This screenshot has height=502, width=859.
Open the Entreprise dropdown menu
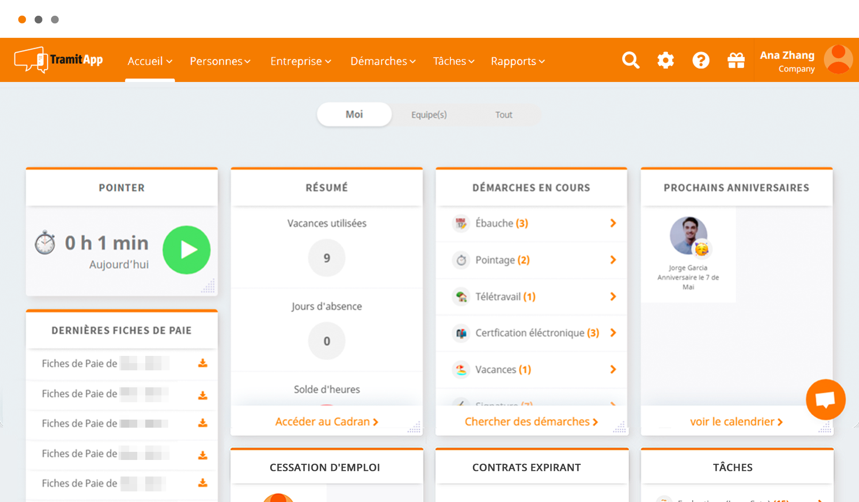pyautogui.click(x=301, y=61)
